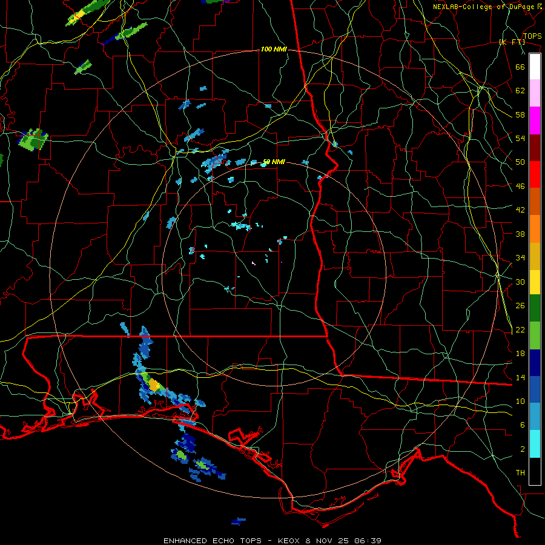Pick the dark maroon legend band
545x545 pixels.
click(535, 148)
